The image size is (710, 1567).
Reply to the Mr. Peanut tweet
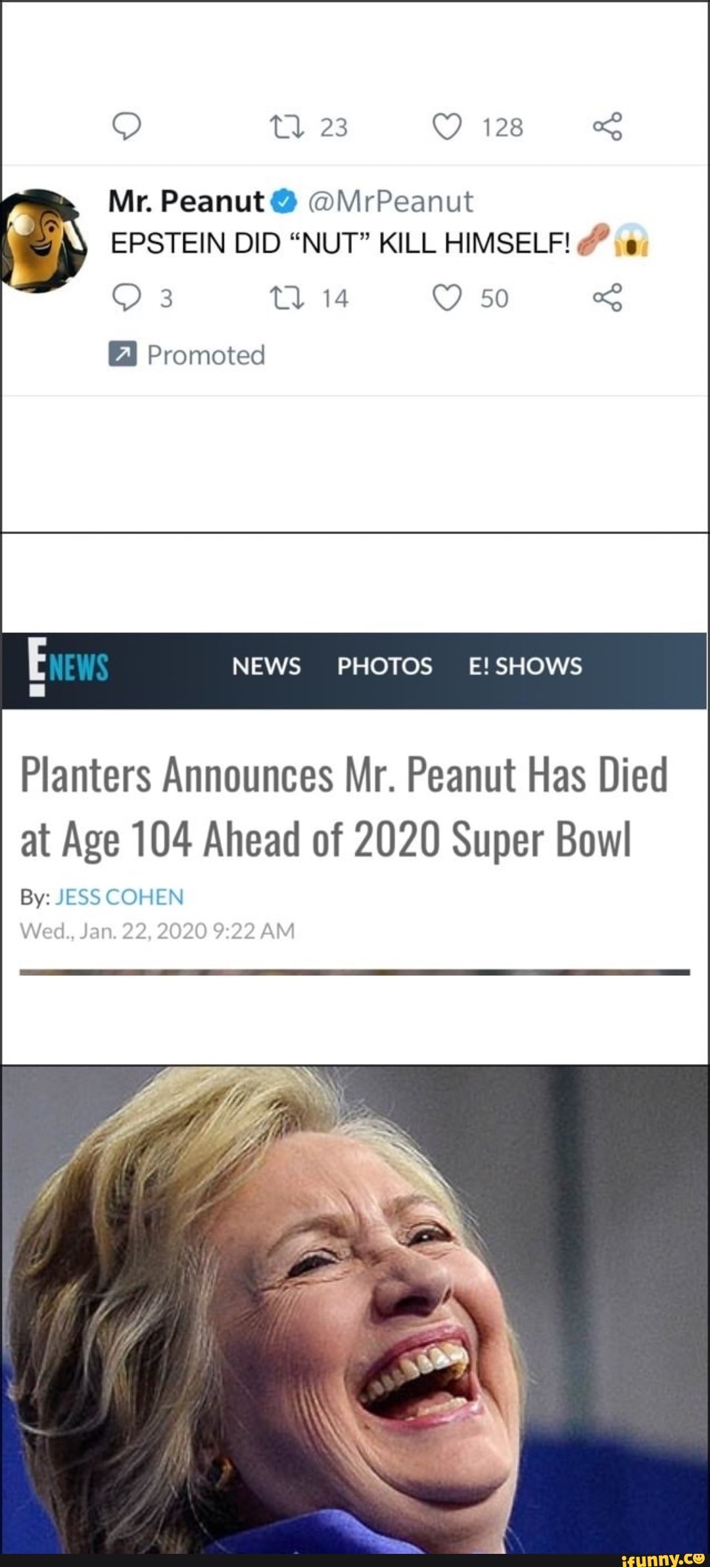pyautogui.click(x=127, y=298)
